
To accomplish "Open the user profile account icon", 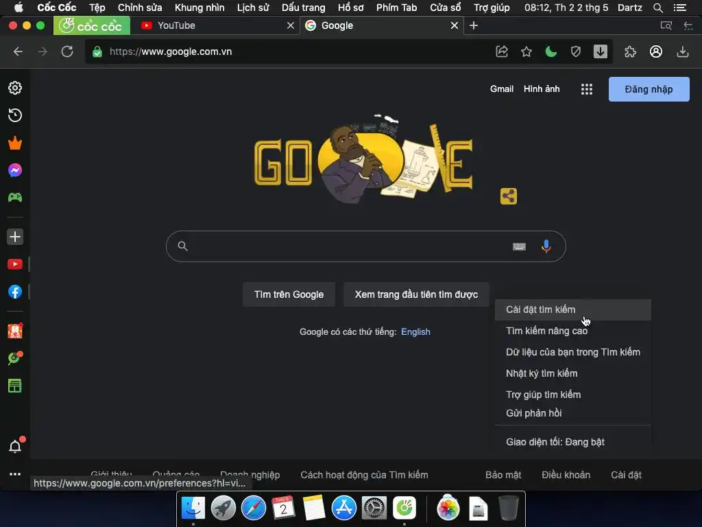I will (x=656, y=51).
